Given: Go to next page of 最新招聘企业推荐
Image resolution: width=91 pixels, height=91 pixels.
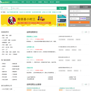Looking at the screenshot, I should coord(89,84).
